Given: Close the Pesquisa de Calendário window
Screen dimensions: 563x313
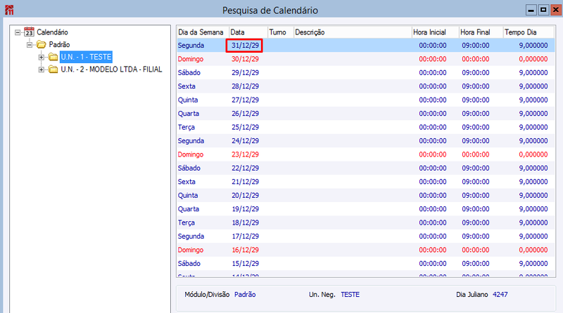Looking at the screenshot, I should [556, 10].
